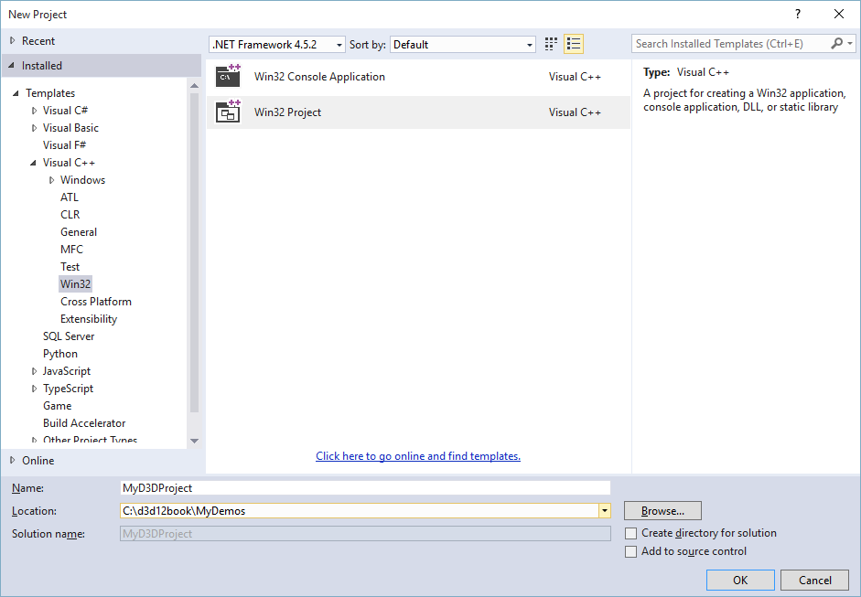The width and height of the screenshot is (861, 597).
Task: Check Add to source control
Action: point(630,551)
